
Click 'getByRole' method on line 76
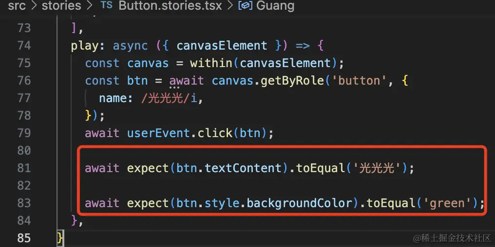pyautogui.click(x=292, y=81)
